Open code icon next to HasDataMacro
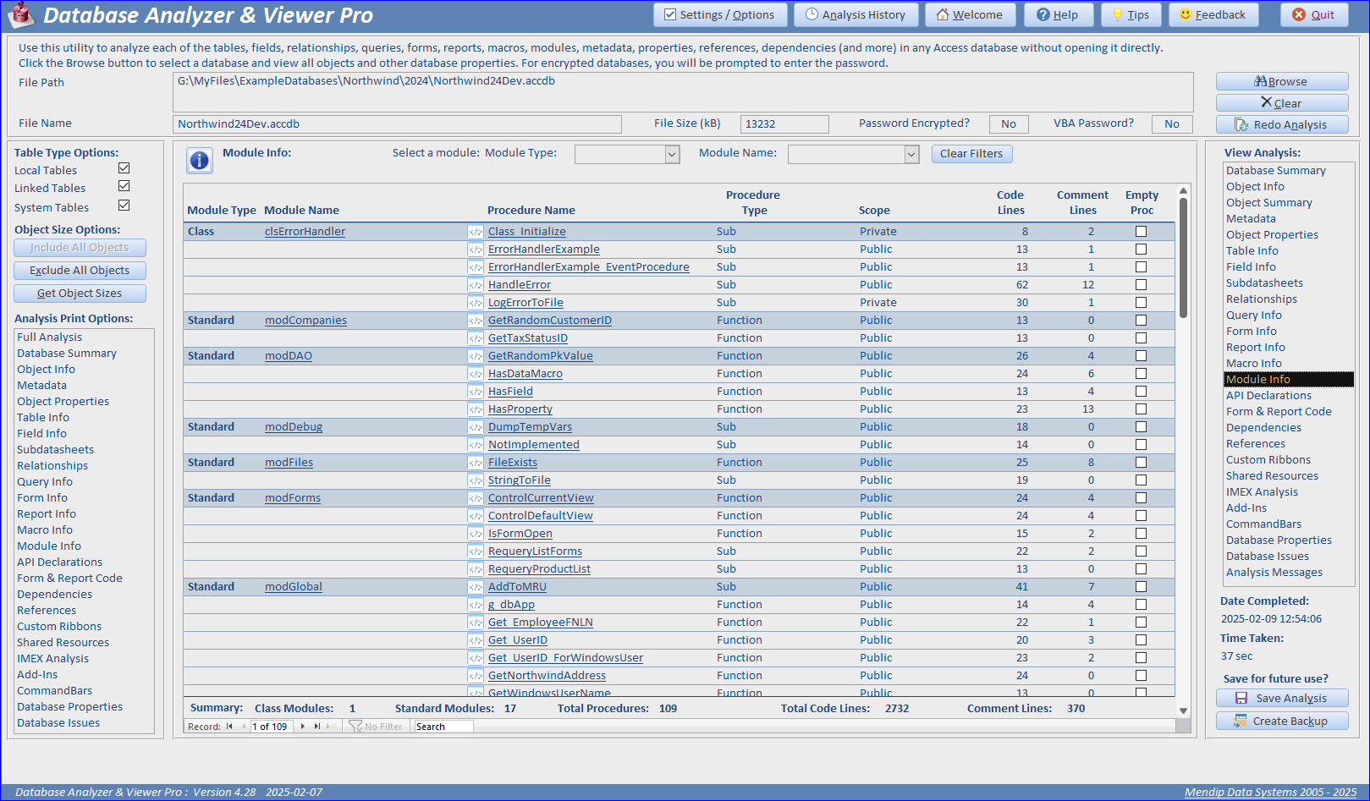Image resolution: width=1370 pixels, height=801 pixels. [476, 374]
